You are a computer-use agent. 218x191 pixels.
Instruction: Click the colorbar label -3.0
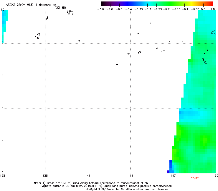click(x=100, y=9)
